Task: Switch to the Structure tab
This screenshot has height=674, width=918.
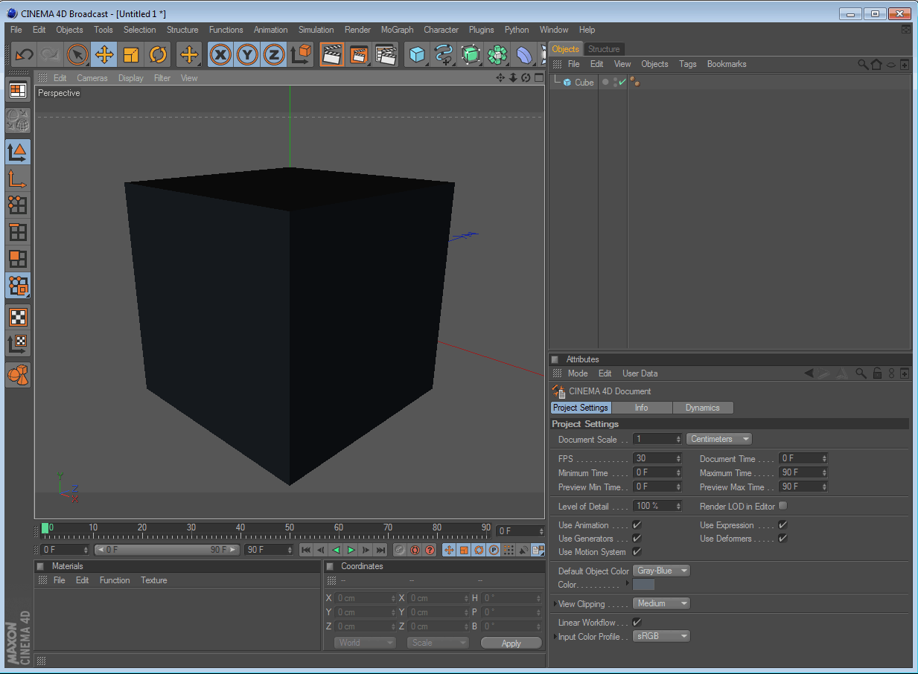Action: pos(604,49)
